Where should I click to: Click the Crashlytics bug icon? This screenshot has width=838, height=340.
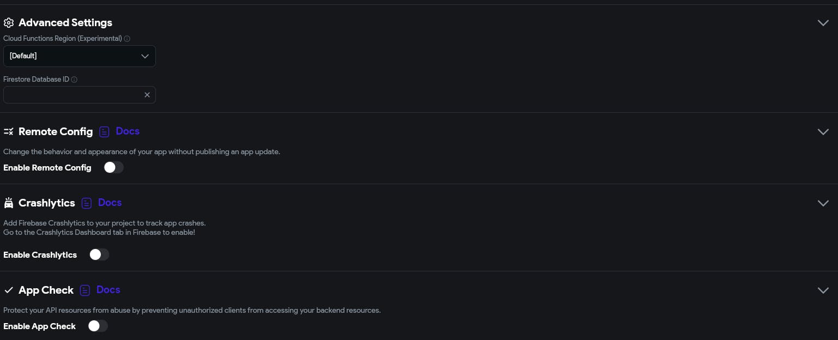8,203
